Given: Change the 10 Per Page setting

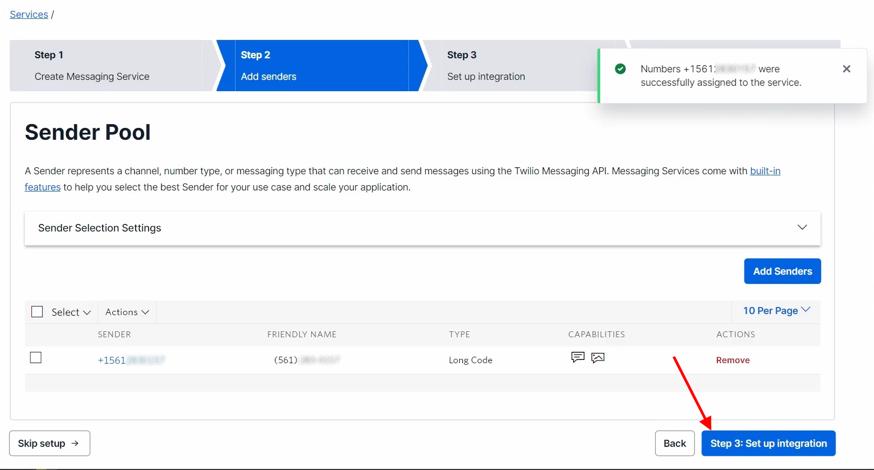Looking at the screenshot, I should point(776,311).
